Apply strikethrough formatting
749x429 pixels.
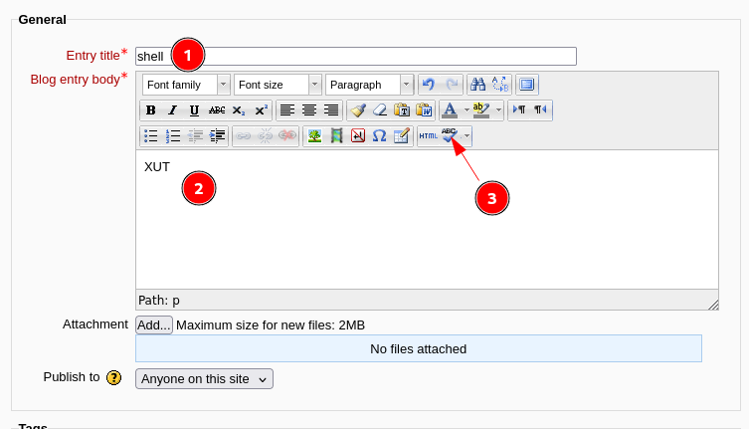(x=217, y=110)
